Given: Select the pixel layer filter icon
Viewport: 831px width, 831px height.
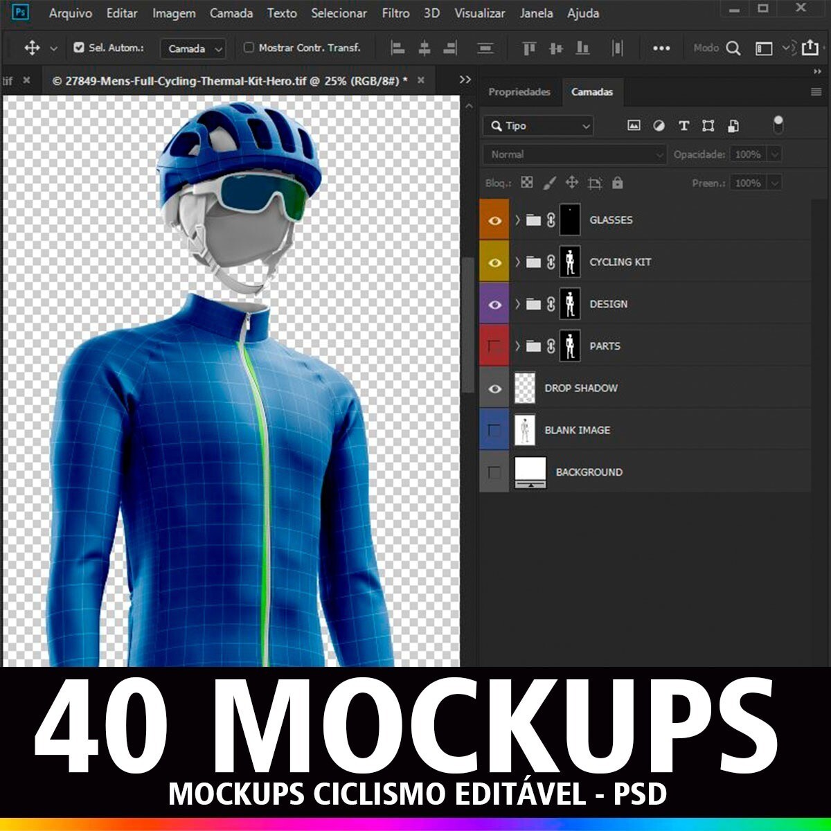Looking at the screenshot, I should pos(634,125).
